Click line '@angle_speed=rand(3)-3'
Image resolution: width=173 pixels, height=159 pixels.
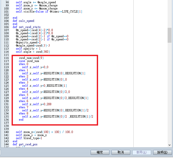point(33,46)
